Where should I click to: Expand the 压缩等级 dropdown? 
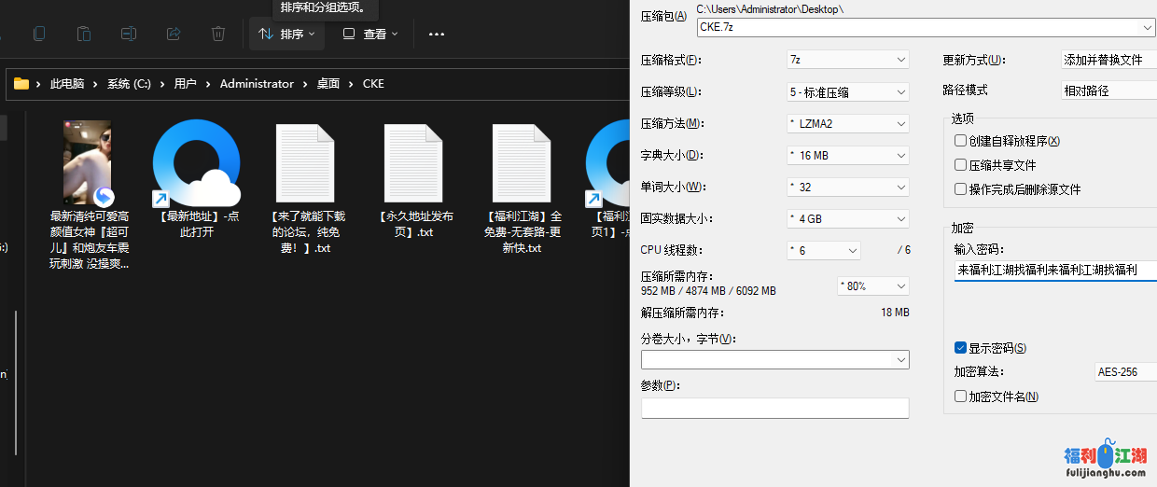[x=847, y=92]
